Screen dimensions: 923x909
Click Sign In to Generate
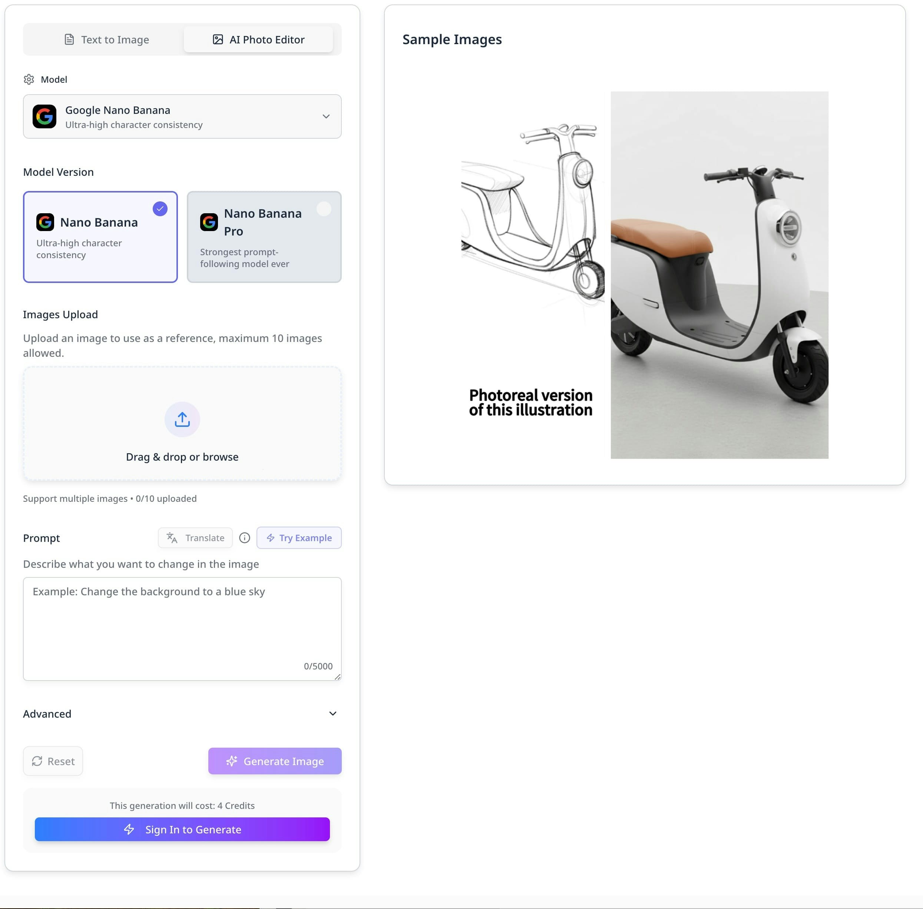182,829
